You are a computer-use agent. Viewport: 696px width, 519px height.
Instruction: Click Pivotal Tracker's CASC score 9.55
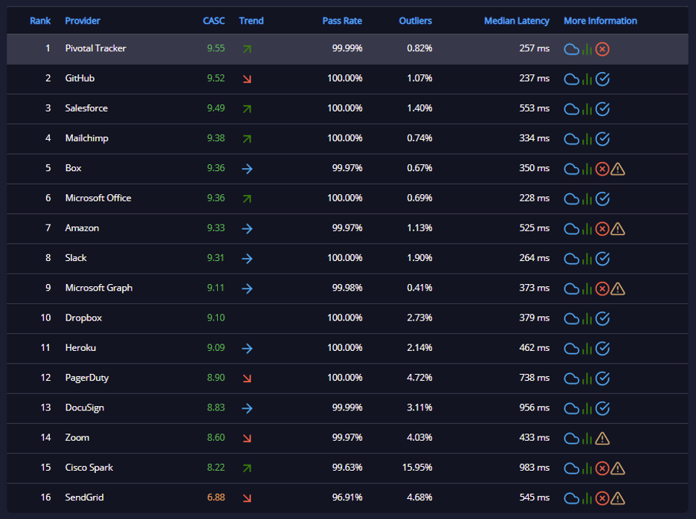pyautogui.click(x=216, y=48)
